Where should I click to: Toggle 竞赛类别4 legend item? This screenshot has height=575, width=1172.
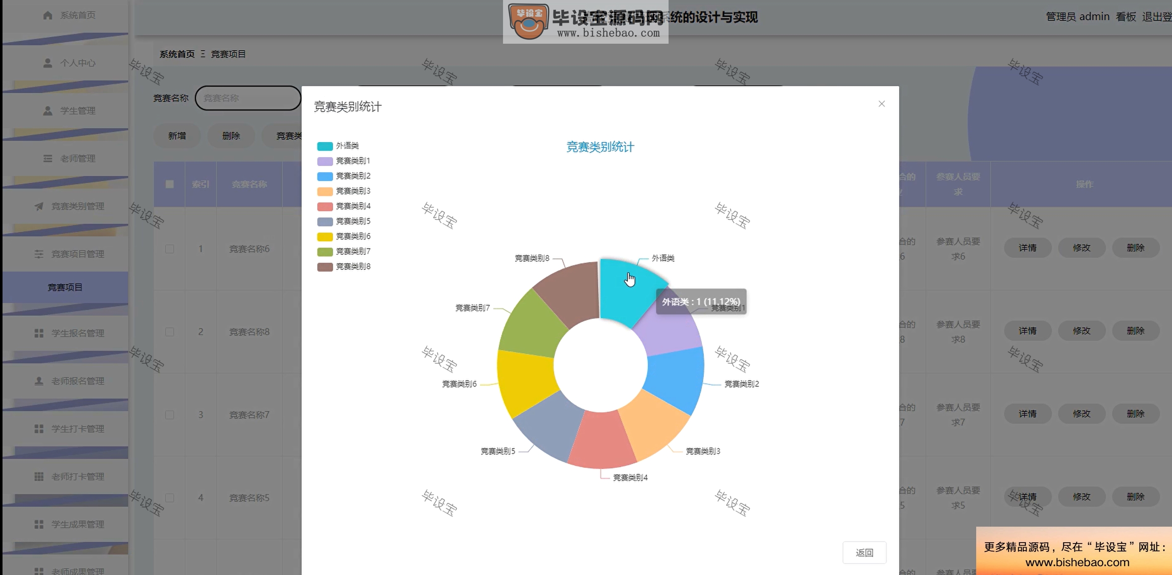pyautogui.click(x=343, y=206)
